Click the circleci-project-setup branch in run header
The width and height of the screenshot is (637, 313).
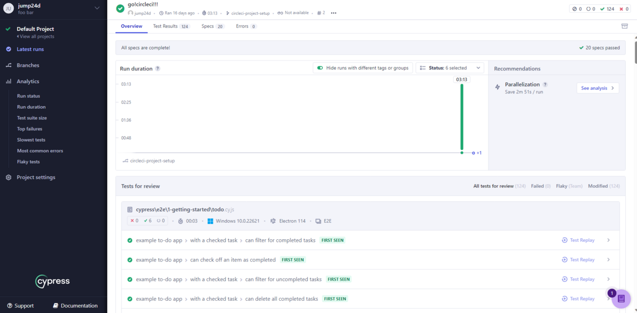click(248, 13)
